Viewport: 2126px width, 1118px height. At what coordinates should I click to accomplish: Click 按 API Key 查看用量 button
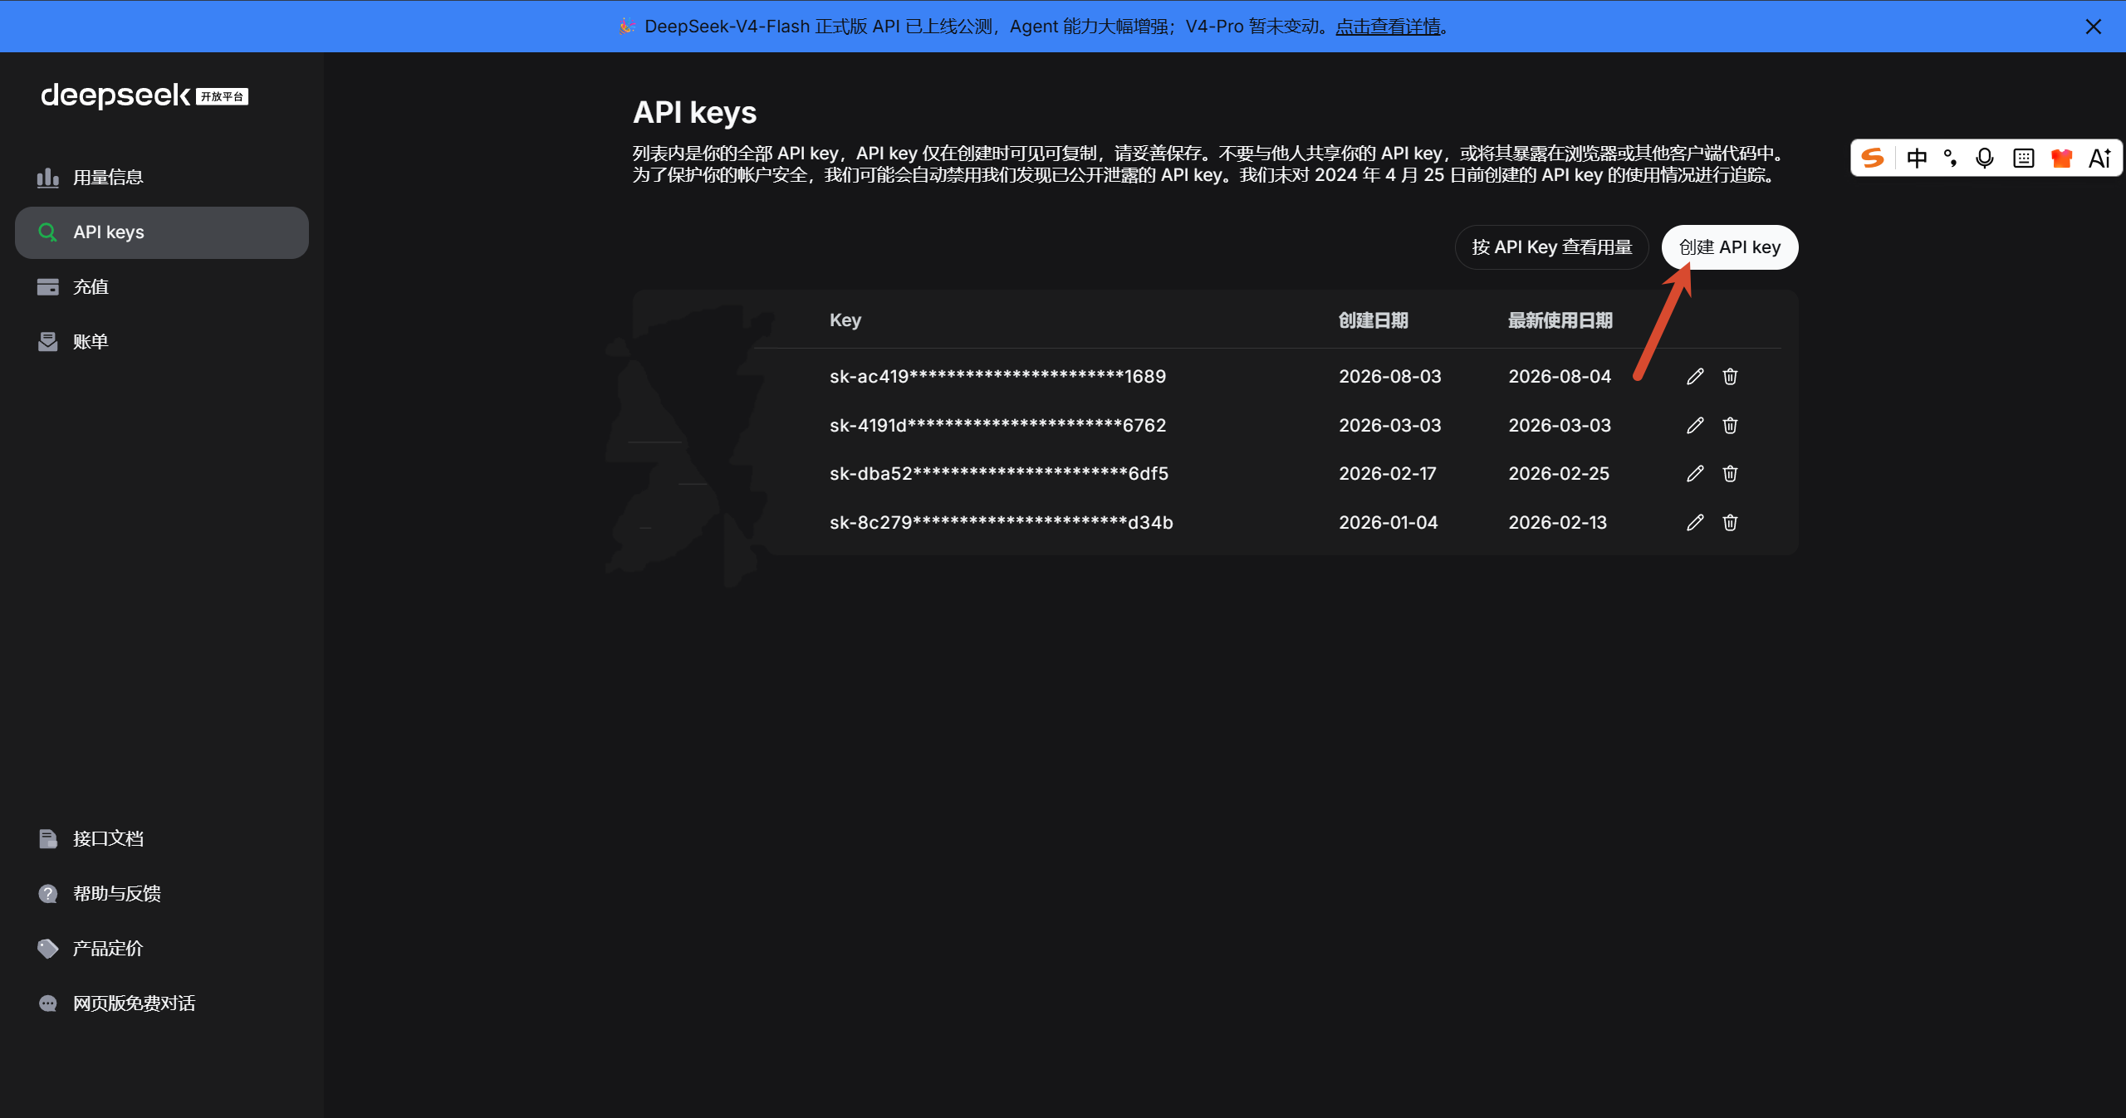pos(1552,247)
